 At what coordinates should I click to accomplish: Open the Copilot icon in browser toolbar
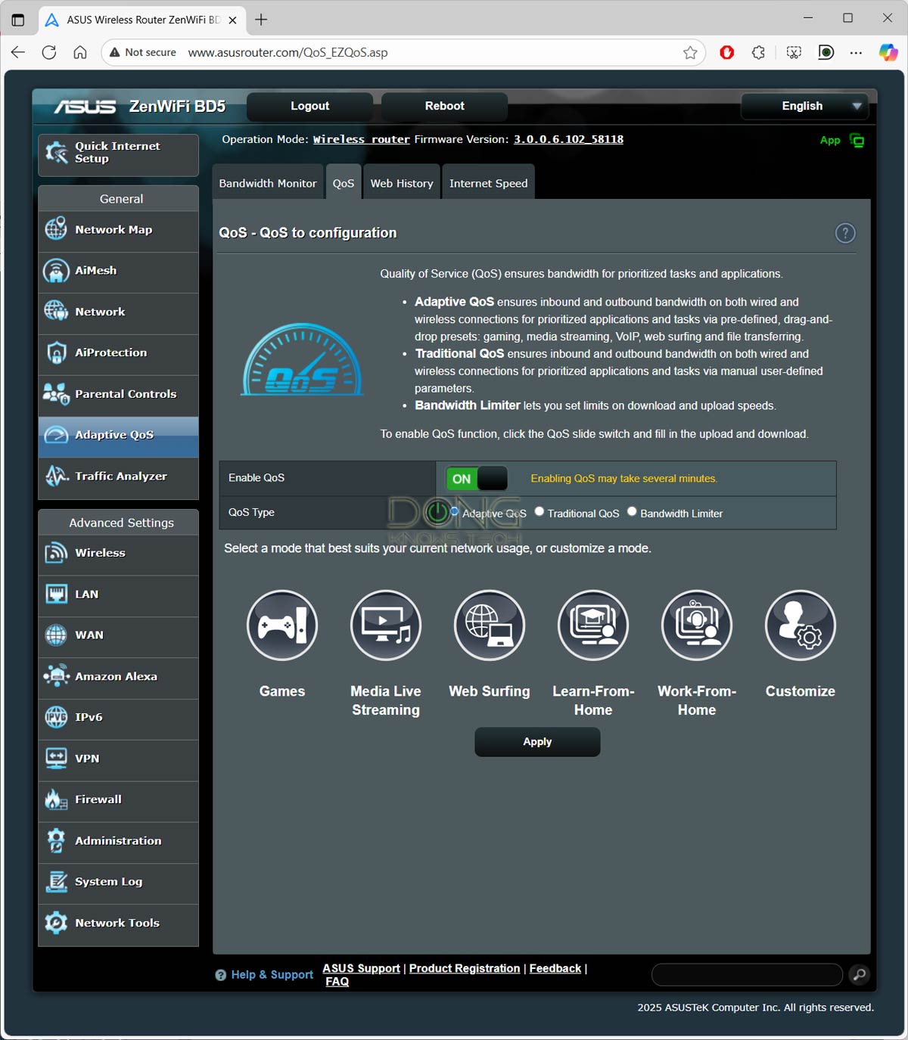(x=888, y=52)
